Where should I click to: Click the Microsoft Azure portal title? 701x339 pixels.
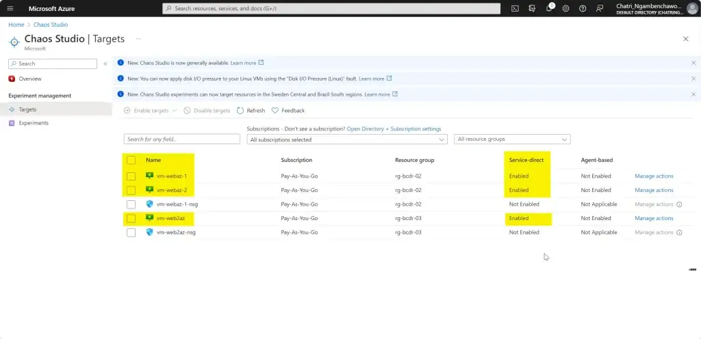pyautogui.click(x=52, y=8)
